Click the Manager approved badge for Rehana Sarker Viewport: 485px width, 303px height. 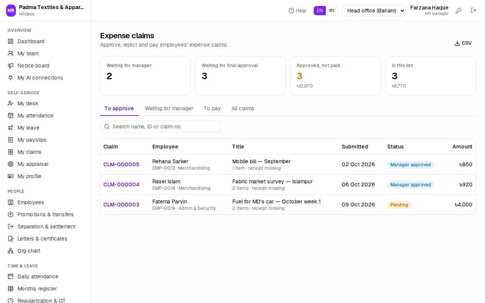(410, 165)
